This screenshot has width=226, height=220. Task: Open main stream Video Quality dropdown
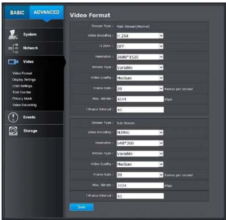point(140,78)
